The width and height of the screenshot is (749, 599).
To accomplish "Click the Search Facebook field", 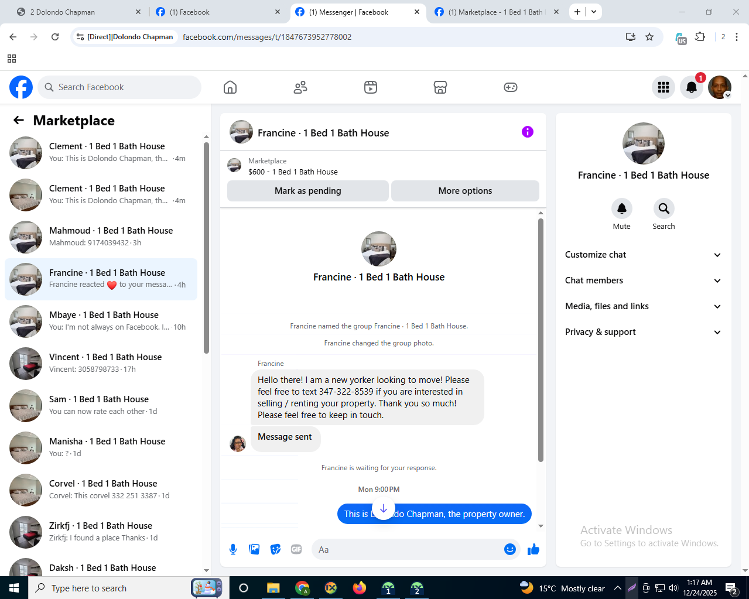I will pyautogui.click(x=119, y=87).
